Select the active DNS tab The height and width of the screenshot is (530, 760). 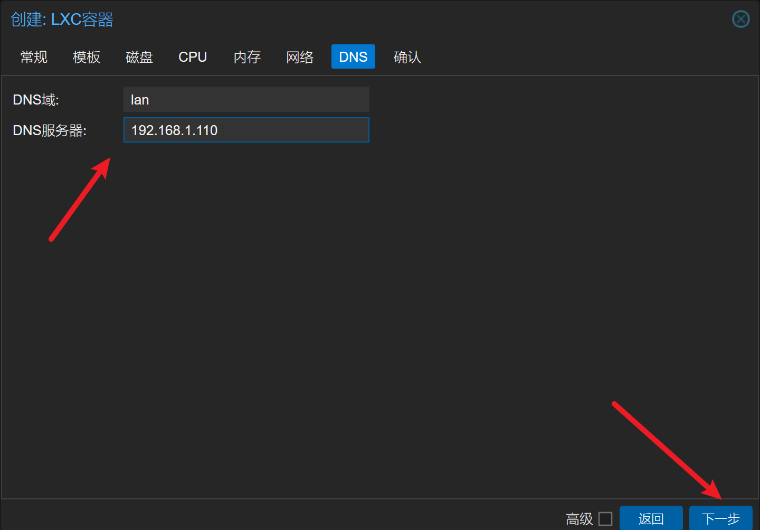tap(353, 57)
